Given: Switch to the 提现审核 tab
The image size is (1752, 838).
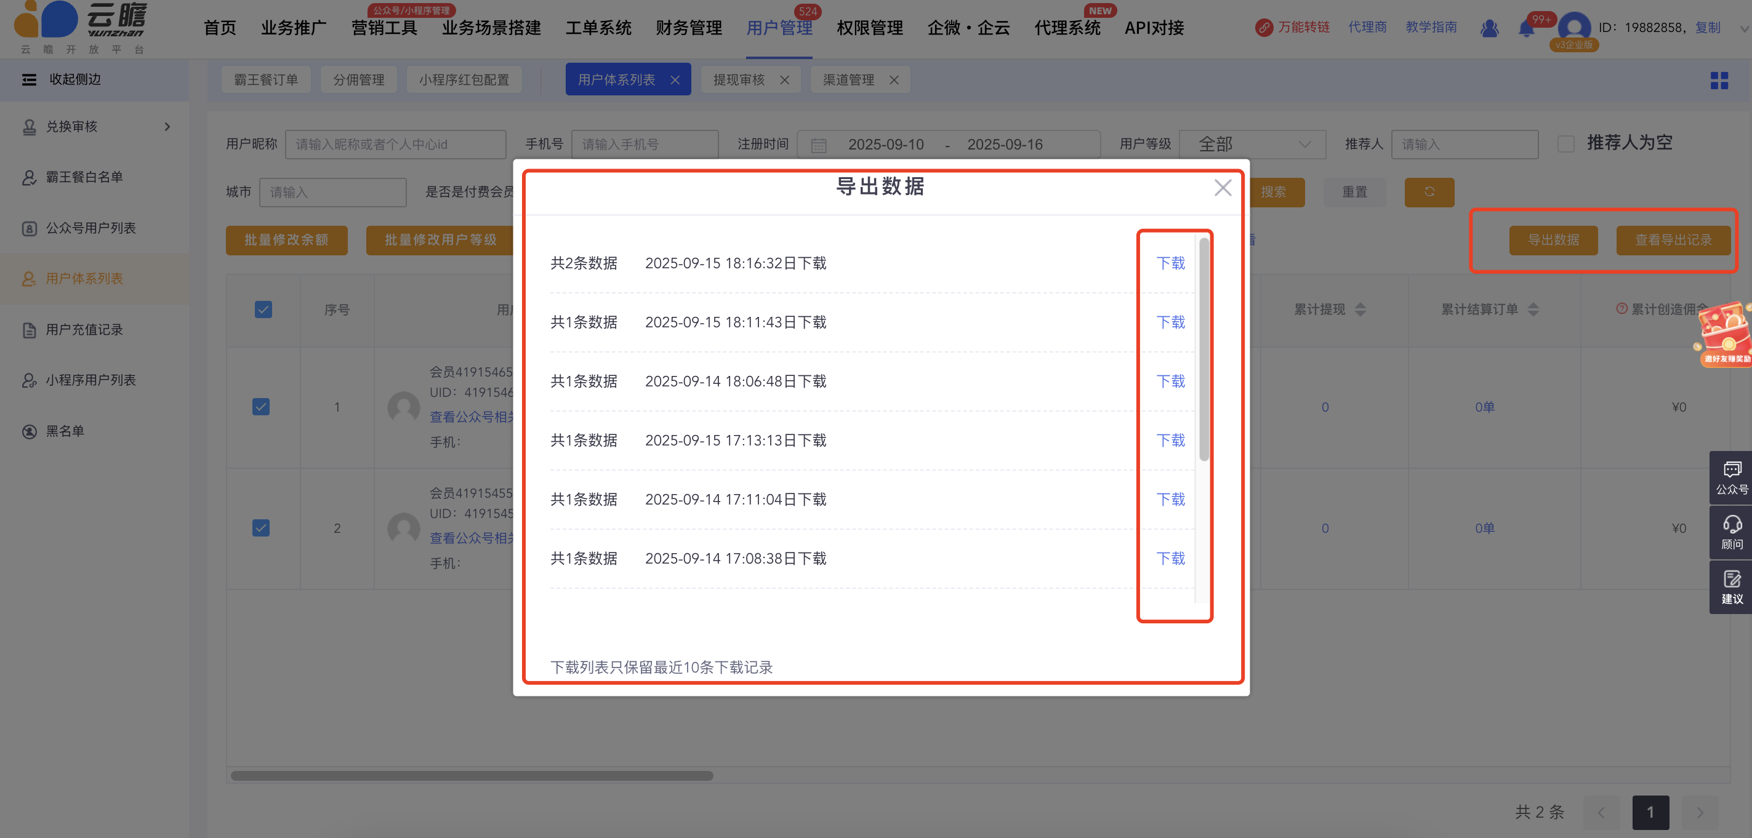Looking at the screenshot, I should tap(739, 80).
